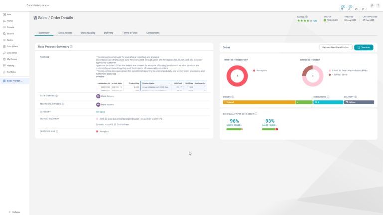Open Mark Adams under Data Owners
This screenshot has width=383, height=215.
point(105,96)
